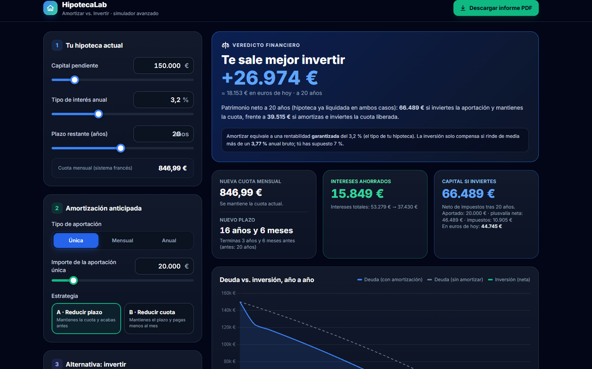Click the "Te sale mejor invertir" headline
The image size is (592, 369).
coord(283,60)
